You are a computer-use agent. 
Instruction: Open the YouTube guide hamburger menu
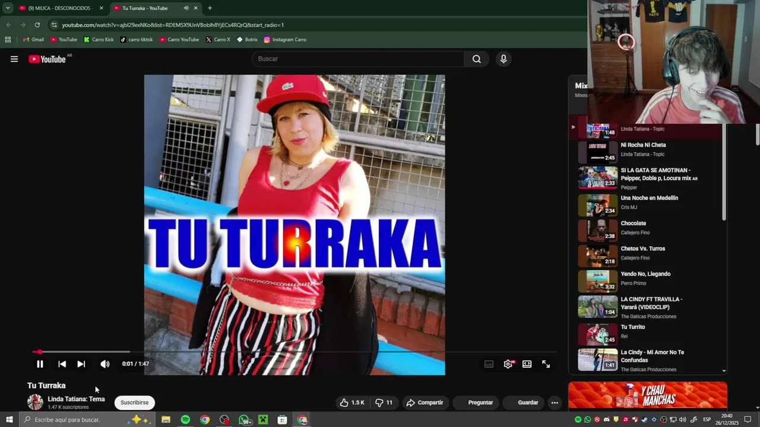[14, 59]
